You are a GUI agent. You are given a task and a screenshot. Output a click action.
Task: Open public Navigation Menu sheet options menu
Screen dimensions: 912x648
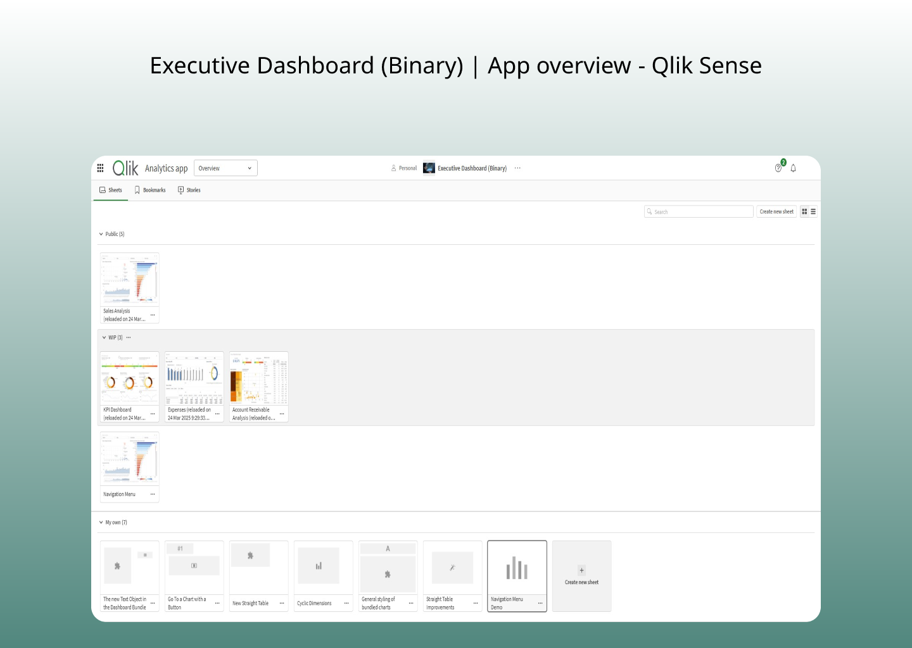(x=153, y=494)
